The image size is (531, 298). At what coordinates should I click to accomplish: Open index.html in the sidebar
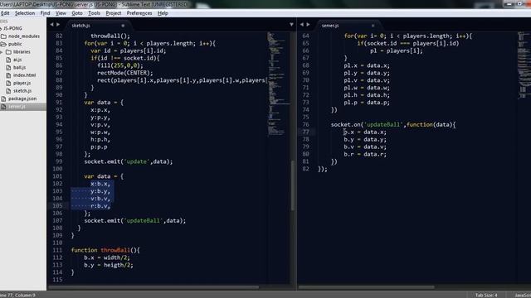24,75
